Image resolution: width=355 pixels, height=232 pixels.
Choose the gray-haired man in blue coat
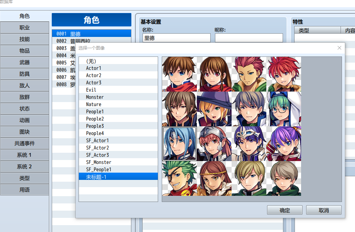[x=249, y=109]
